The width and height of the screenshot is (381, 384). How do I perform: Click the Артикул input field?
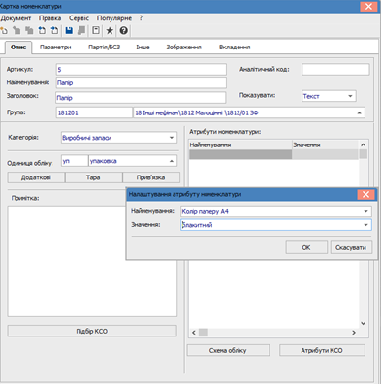coord(142,70)
